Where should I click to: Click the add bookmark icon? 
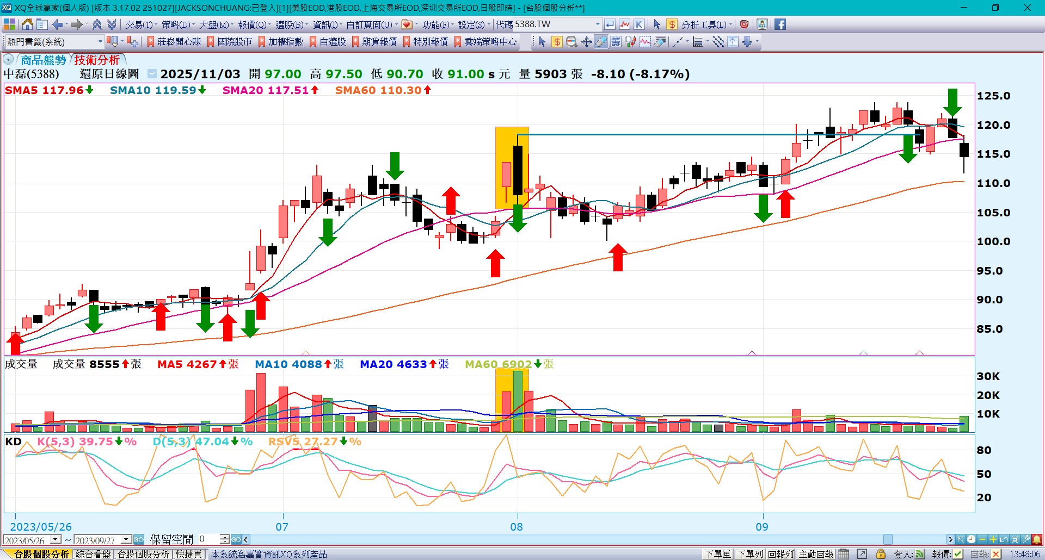coord(132,42)
